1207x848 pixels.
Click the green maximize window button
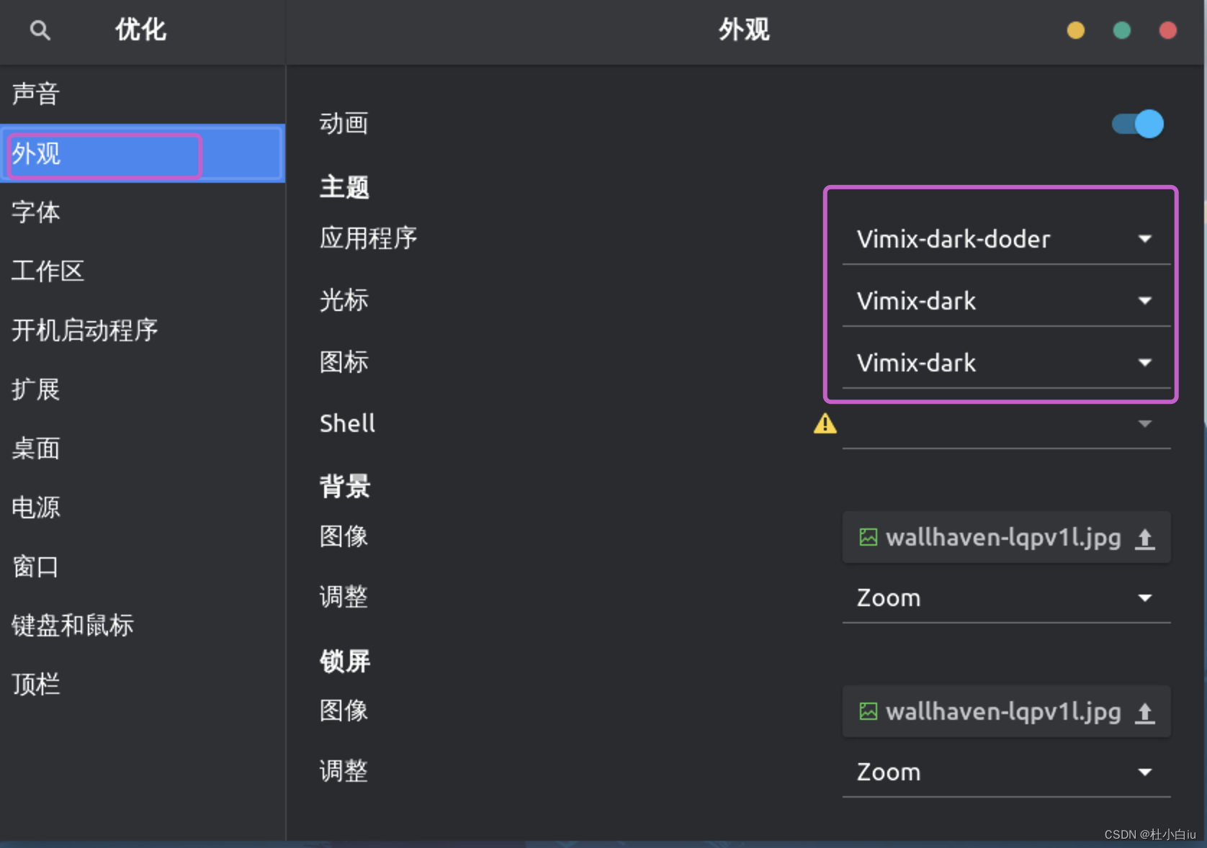coord(1122,30)
